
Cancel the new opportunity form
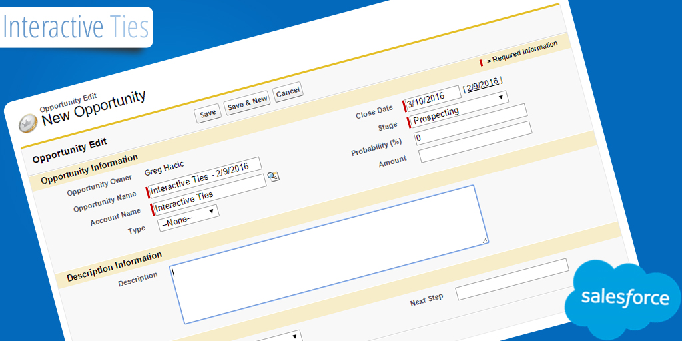288,92
